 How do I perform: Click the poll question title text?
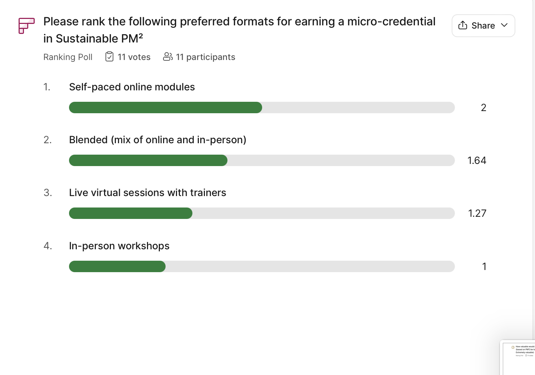(239, 30)
